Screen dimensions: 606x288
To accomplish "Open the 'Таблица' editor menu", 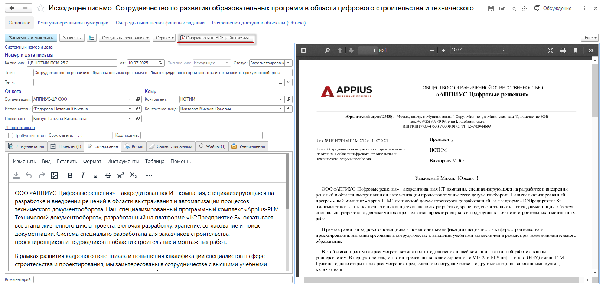I will click(154, 161).
